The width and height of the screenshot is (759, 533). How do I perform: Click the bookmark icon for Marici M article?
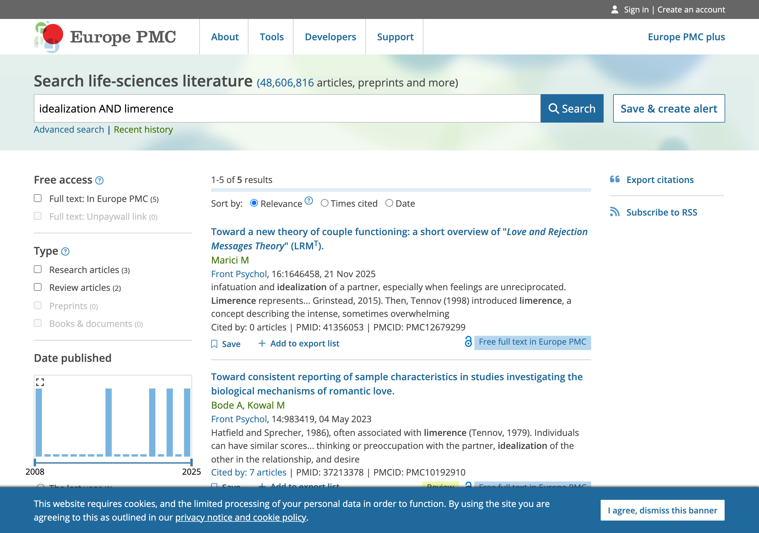[x=214, y=344]
